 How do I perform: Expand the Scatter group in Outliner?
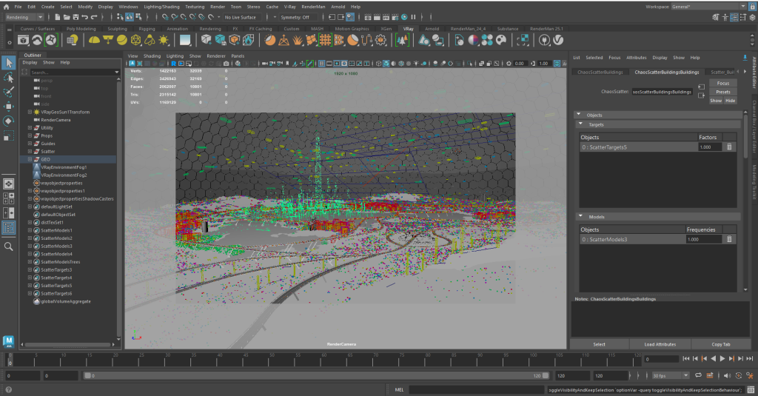pos(30,151)
